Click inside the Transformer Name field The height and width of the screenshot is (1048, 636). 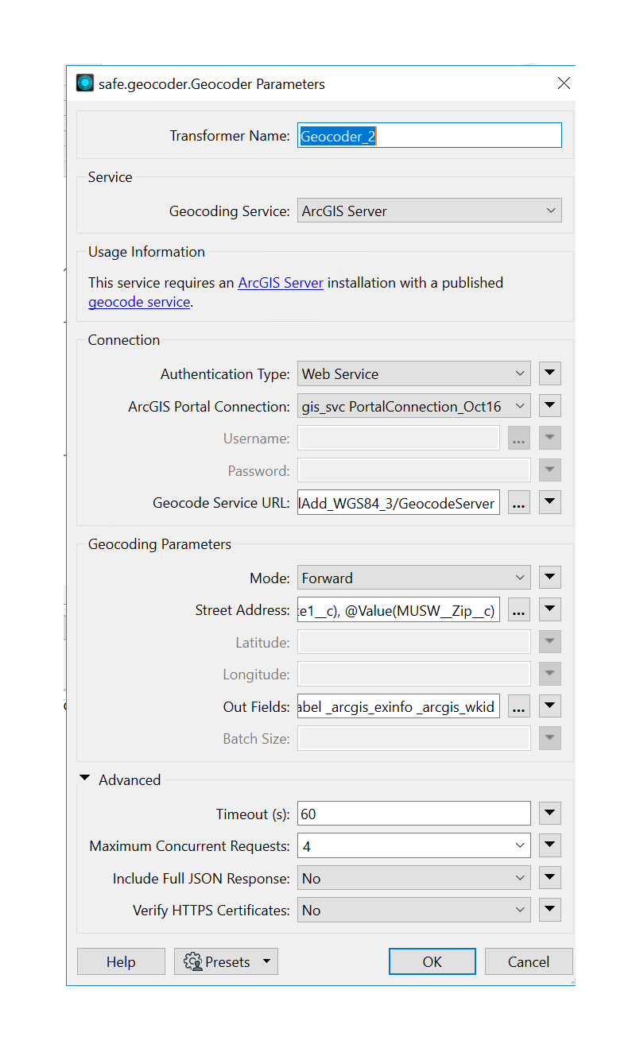tap(429, 135)
